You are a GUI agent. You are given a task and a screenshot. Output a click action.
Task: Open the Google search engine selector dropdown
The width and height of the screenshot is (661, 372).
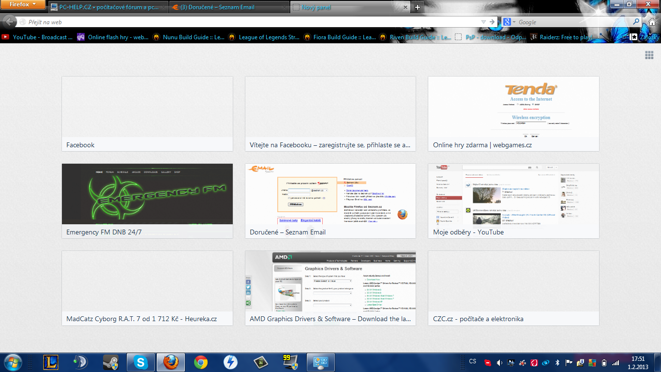point(509,22)
